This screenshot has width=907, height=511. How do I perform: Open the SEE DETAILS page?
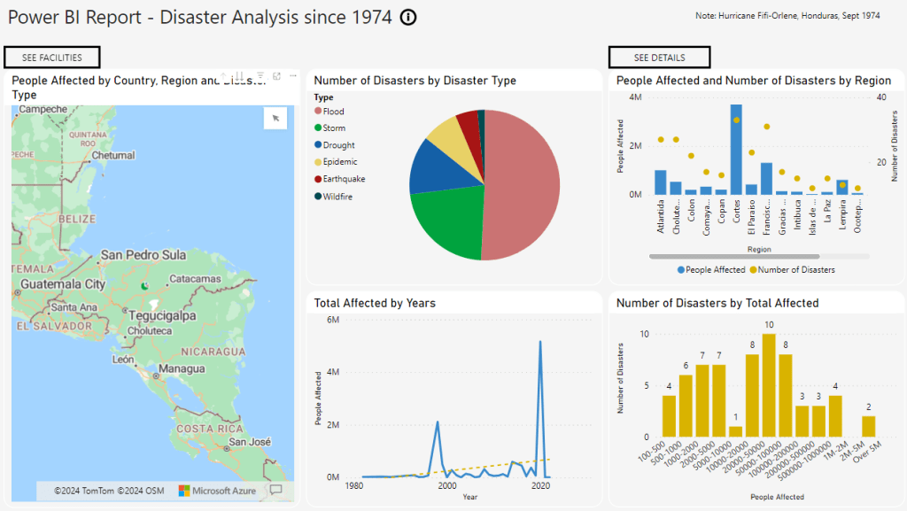[659, 58]
